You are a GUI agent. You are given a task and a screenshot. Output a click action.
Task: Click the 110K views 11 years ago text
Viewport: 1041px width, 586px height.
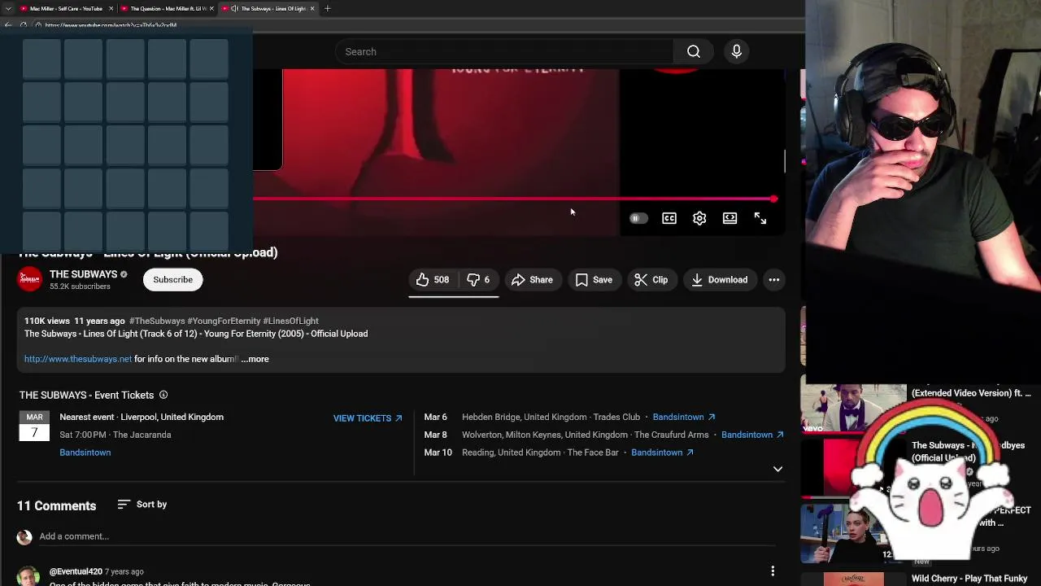pyautogui.click(x=75, y=321)
